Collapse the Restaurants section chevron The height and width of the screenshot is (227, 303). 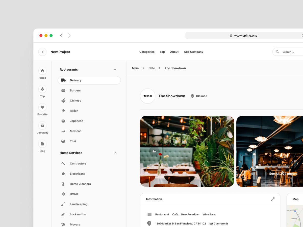click(x=115, y=70)
